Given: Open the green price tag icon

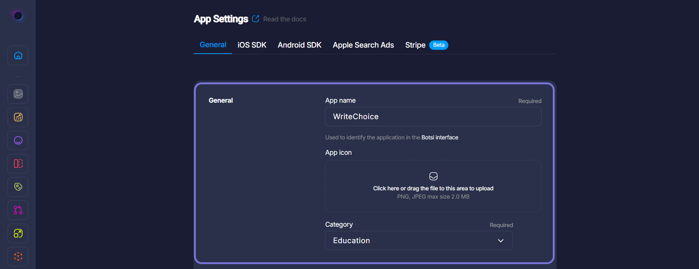Looking at the screenshot, I should point(18,187).
